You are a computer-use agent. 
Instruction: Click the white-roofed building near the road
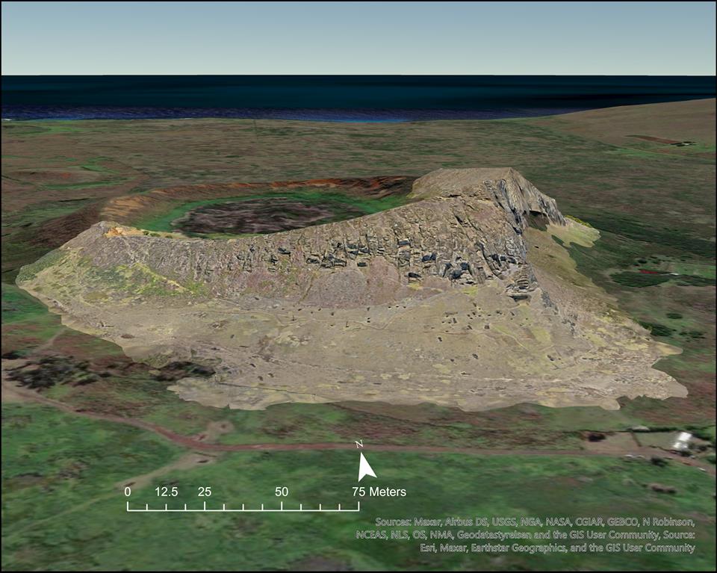(681, 440)
